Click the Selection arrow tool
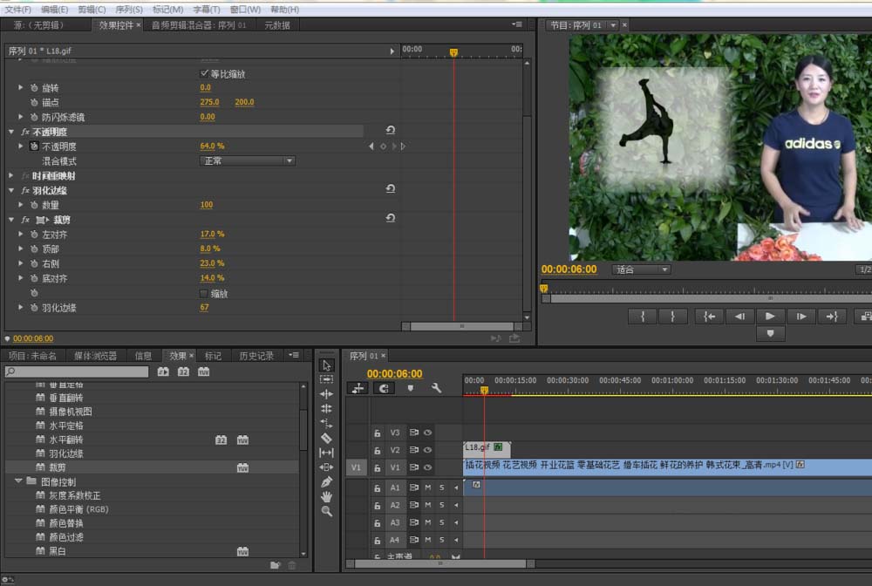 327,365
